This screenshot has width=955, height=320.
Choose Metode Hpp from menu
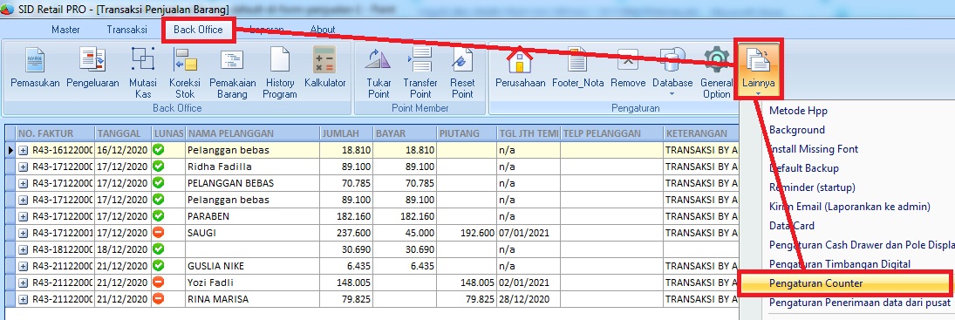click(x=799, y=111)
